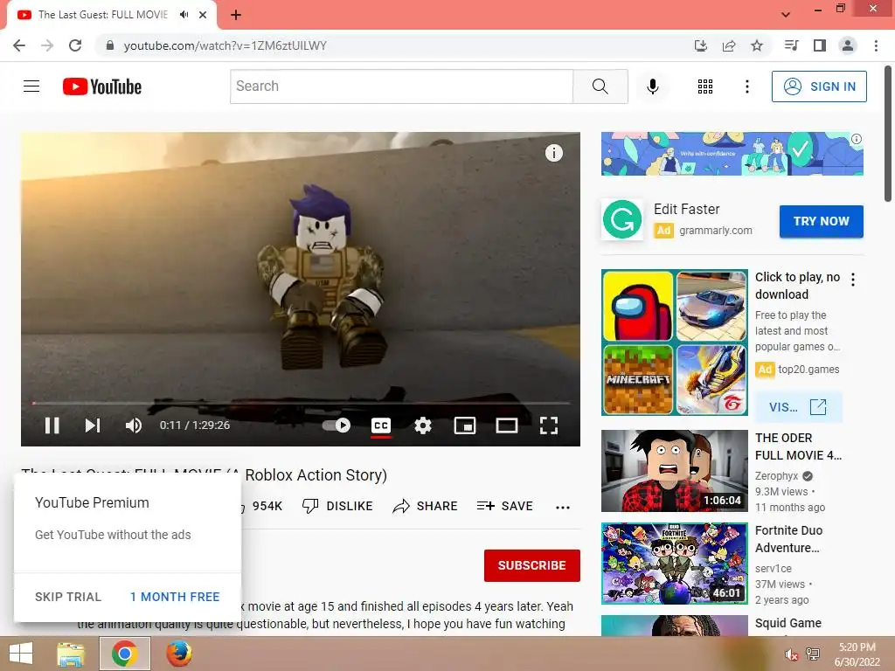This screenshot has width=895, height=671.
Task: Click SKIP TRIAL in Premium popup
Action: pyautogui.click(x=68, y=597)
